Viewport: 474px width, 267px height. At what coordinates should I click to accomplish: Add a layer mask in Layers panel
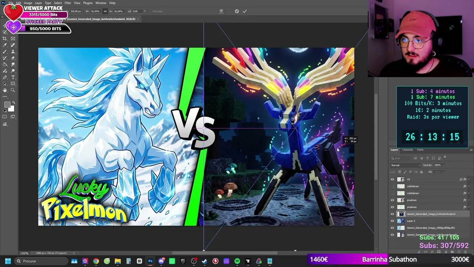click(x=438, y=252)
